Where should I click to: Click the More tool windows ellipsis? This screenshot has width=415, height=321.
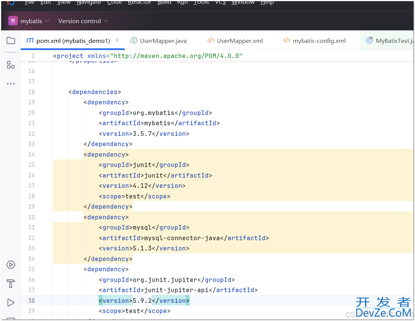[x=11, y=83]
